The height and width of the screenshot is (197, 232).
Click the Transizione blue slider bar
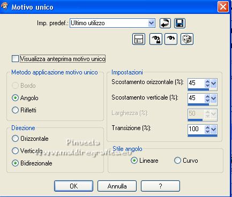tap(203, 135)
